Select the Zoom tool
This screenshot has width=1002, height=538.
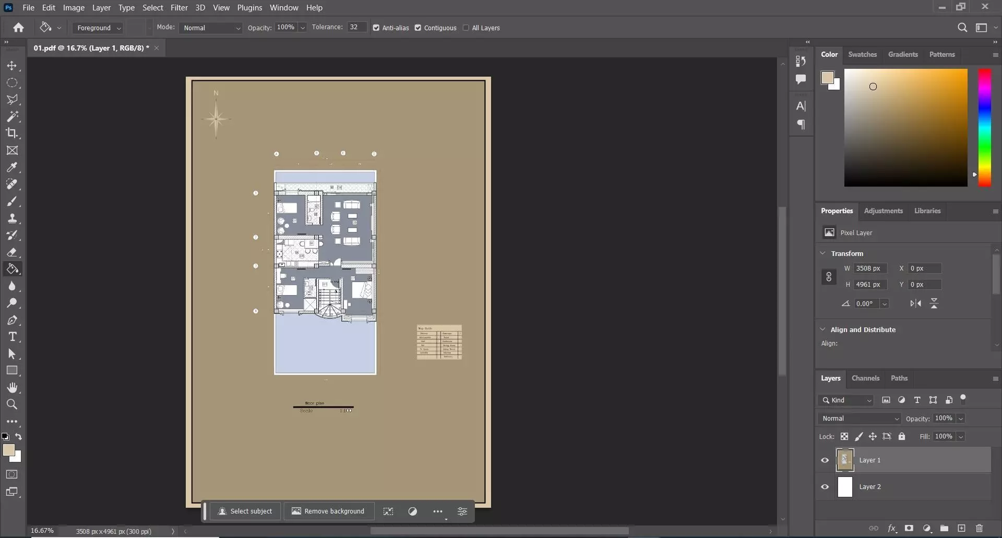point(12,404)
